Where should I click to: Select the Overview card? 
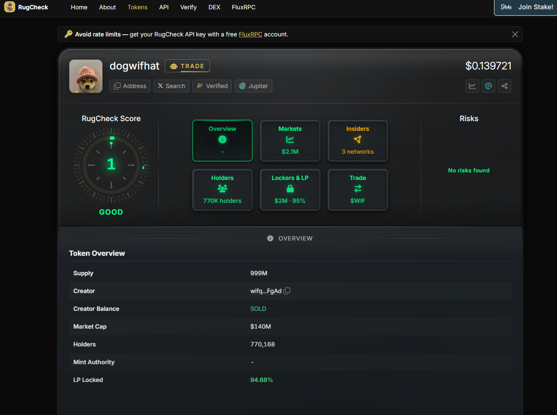click(222, 141)
